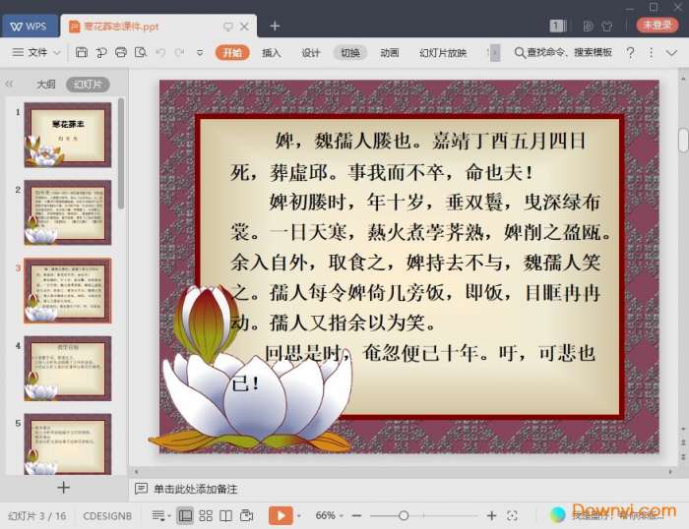Select the 插入 ribbon tab
This screenshot has width=689, height=529.
[271, 53]
